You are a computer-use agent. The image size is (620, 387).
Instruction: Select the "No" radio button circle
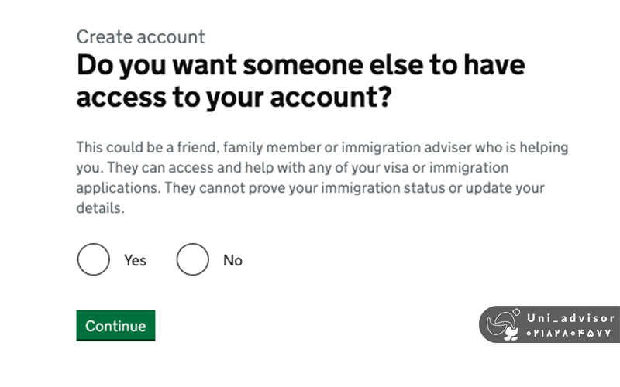pyautogui.click(x=192, y=260)
